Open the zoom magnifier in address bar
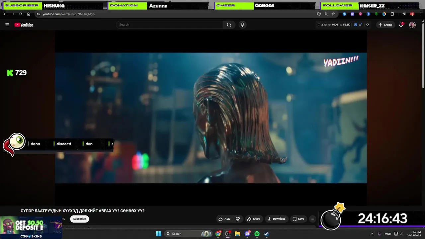 pyautogui.click(x=326, y=14)
